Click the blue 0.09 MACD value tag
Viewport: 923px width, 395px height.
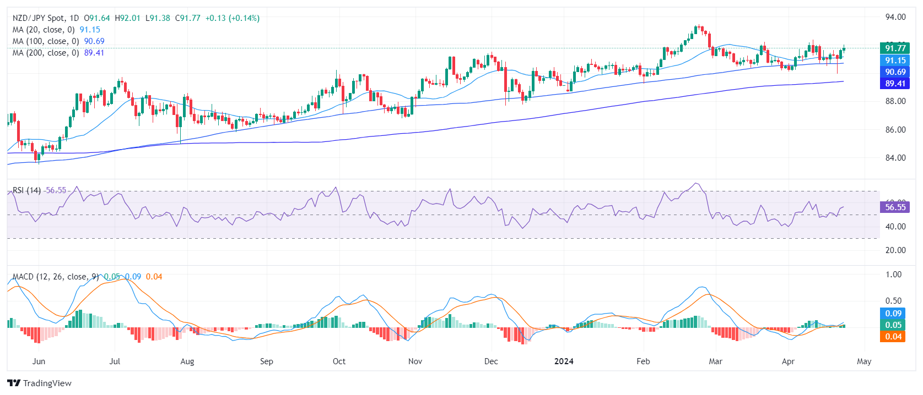(893, 314)
